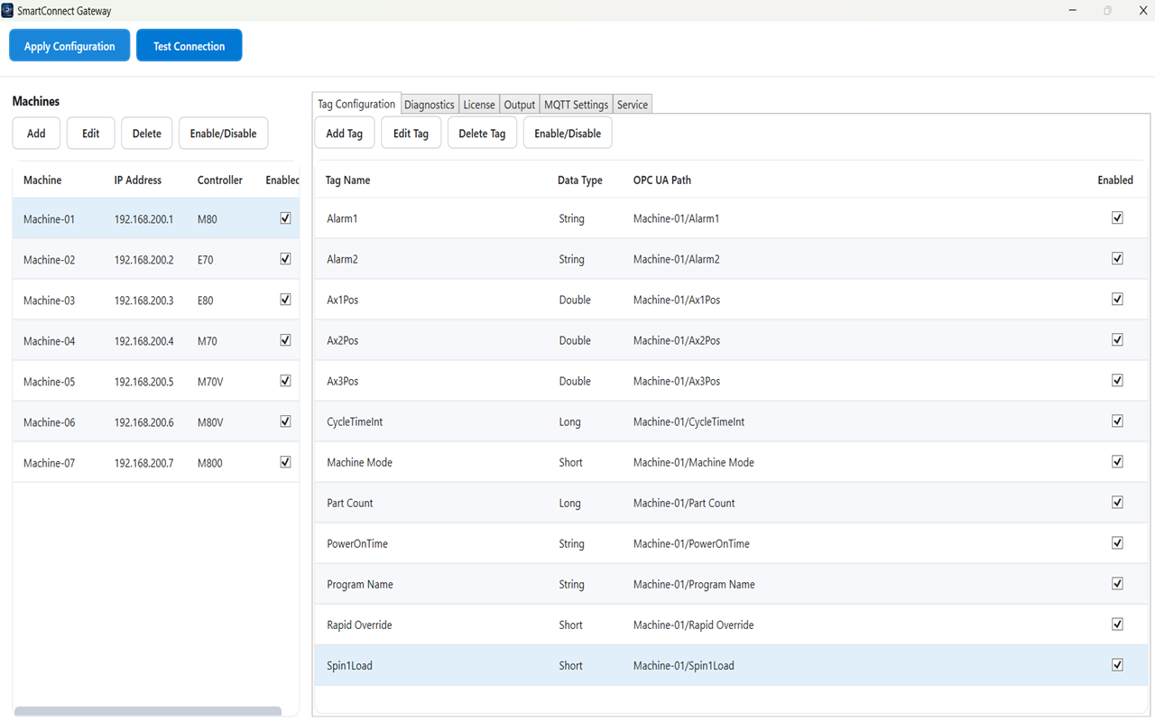Click the Machine-01/Rapid Override OPC UA path
The width and height of the screenshot is (1155, 722).
tap(693, 625)
